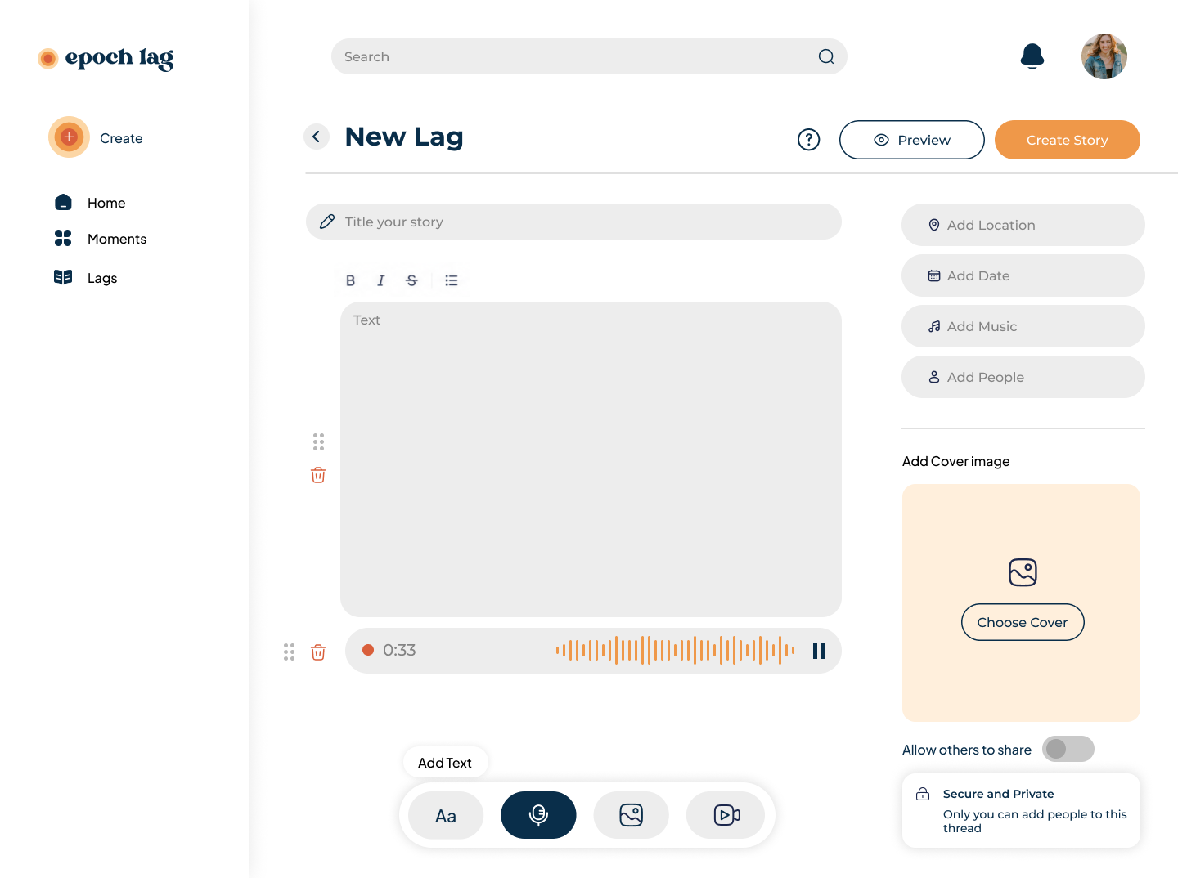Toggle Allow others to share switch
Screen dimensions: 1178x878
pyautogui.click(x=1068, y=749)
